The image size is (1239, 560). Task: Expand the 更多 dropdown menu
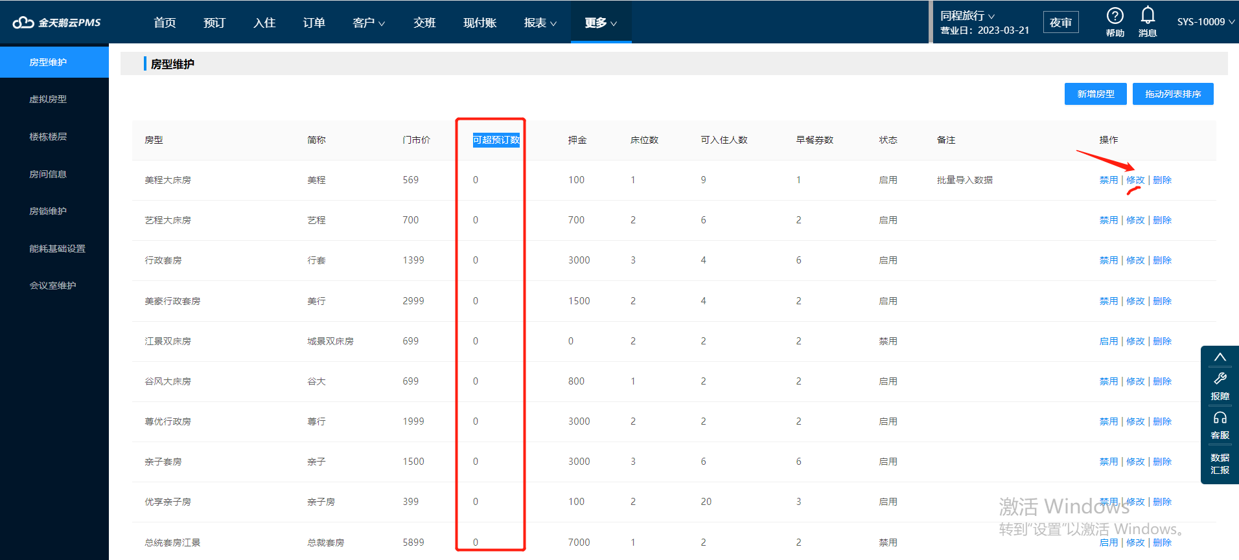[601, 23]
